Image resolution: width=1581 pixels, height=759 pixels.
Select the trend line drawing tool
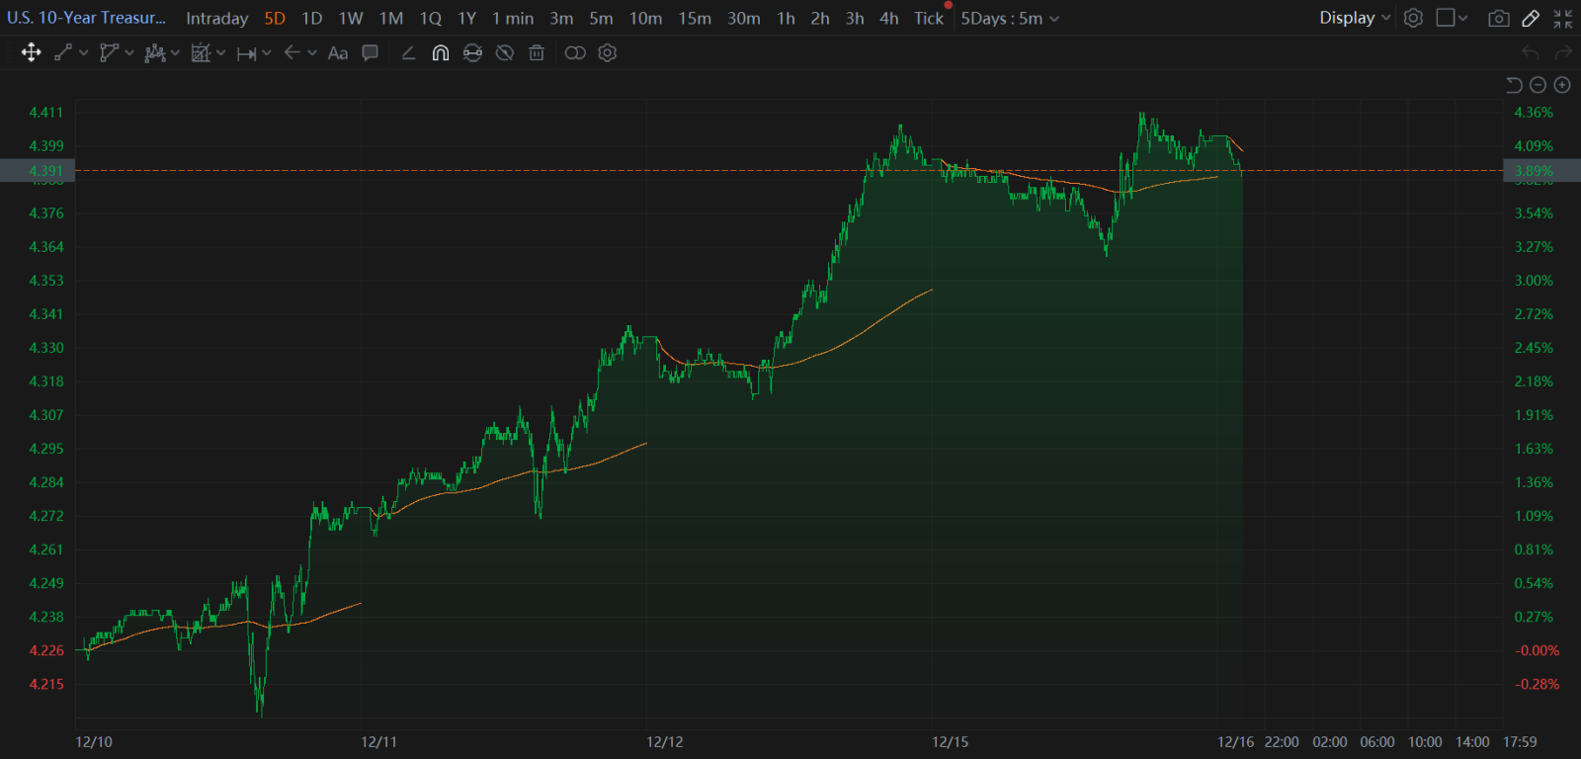[63, 52]
